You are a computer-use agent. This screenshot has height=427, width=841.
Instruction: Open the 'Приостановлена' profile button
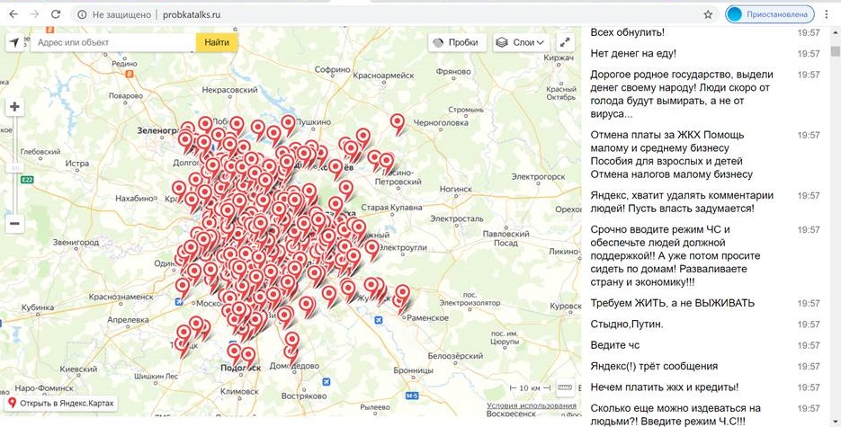click(770, 14)
